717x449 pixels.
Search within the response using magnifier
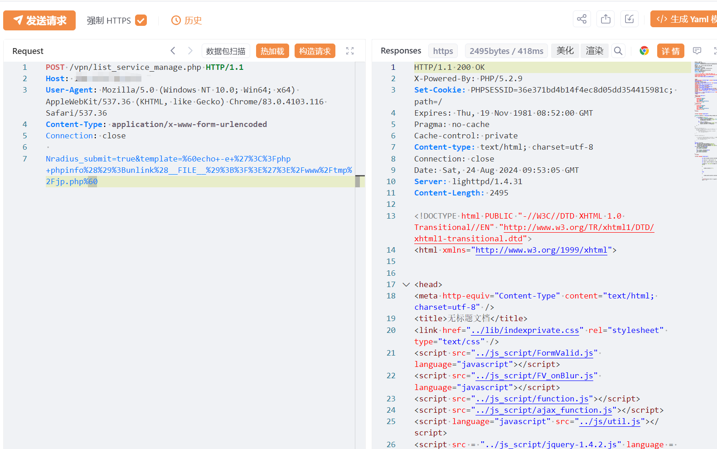618,51
